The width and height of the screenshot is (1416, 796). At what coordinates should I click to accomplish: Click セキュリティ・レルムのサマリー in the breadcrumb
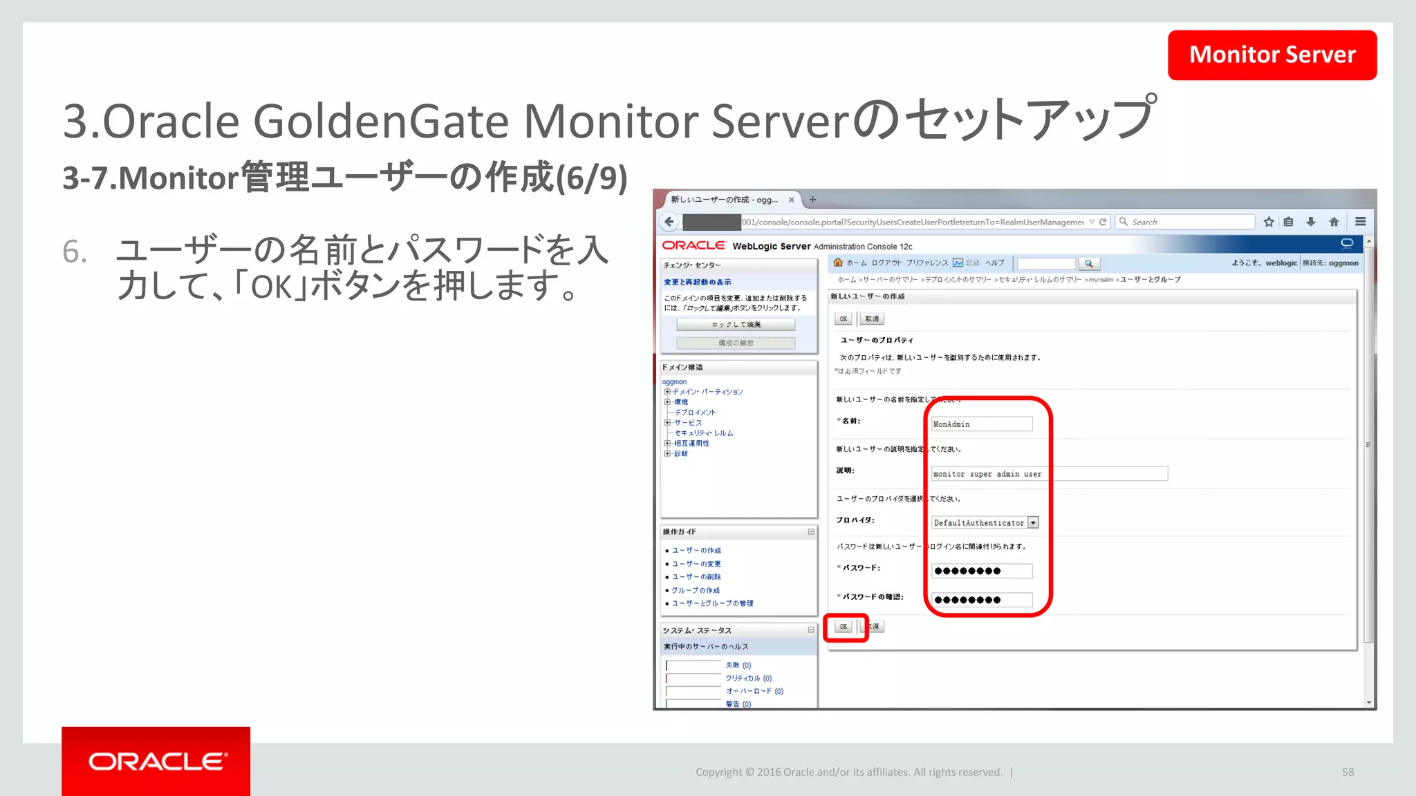tap(1041, 280)
